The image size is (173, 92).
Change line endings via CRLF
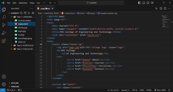pyautogui.click(x=142, y=90)
